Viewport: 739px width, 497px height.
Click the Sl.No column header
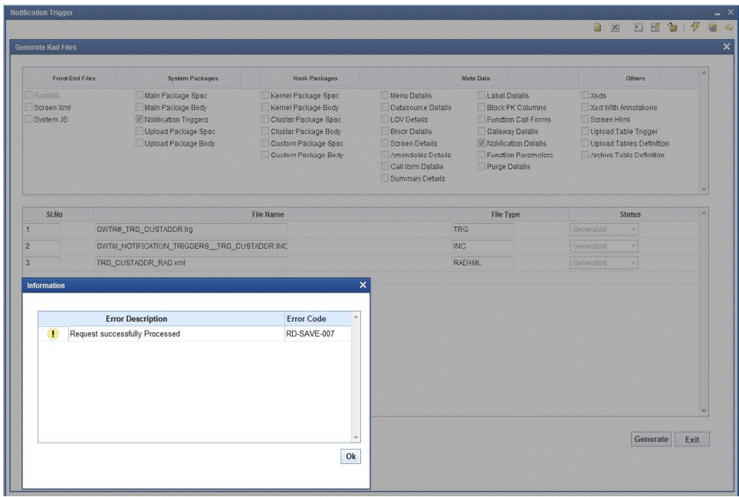pyautogui.click(x=54, y=214)
